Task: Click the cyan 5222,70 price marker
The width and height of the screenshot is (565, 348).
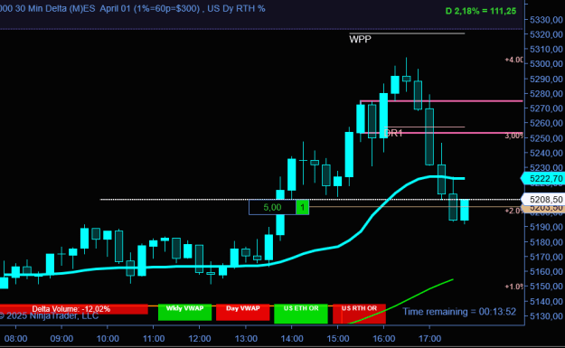Action: pyautogui.click(x=543, y=178)
